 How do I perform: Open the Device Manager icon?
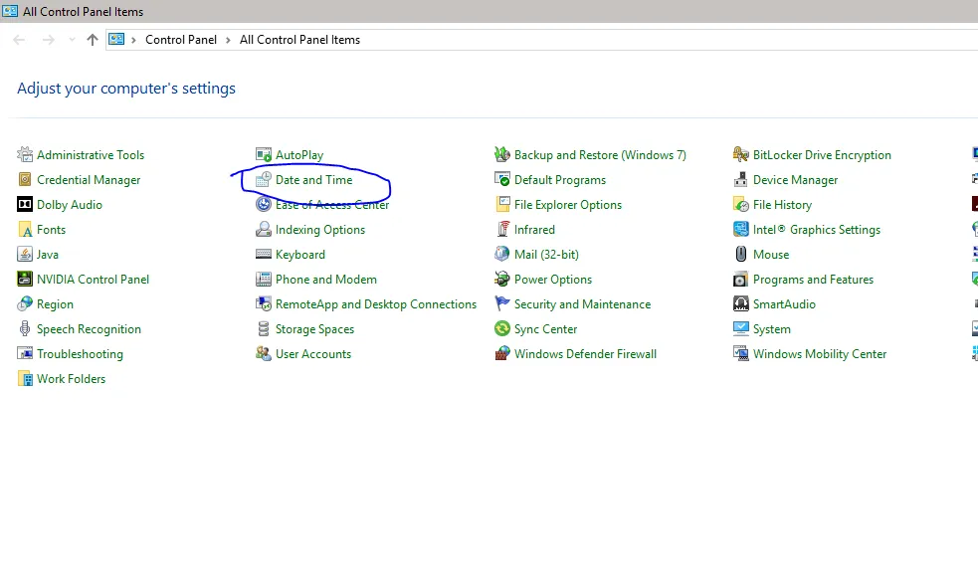(741, 180)
